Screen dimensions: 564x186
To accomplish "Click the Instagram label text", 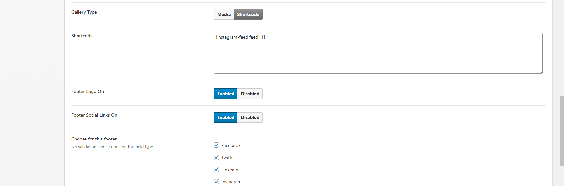I will (x=231, y=182).
